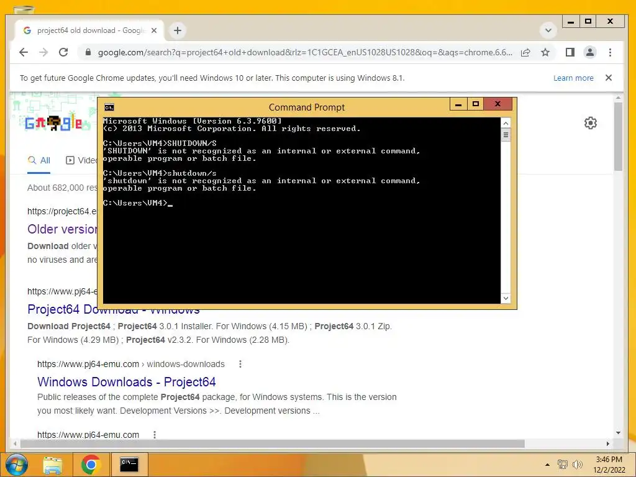
Task: Click Chrome page vertical scrollbar thumb
Action: pos(618,136)
